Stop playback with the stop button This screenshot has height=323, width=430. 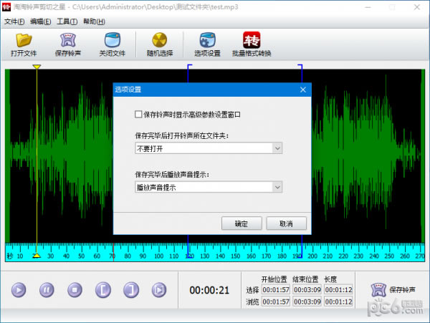pyautogui.click(x=75, y=290)
